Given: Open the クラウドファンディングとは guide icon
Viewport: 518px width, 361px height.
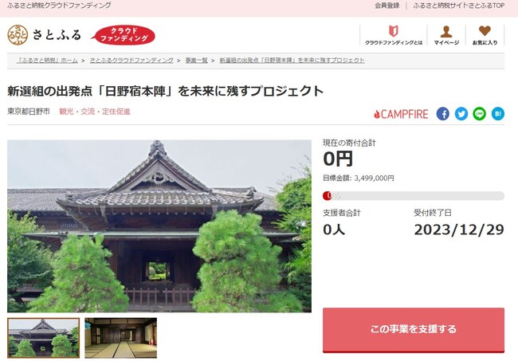Looking at the screenshot, I should point(393,31).
